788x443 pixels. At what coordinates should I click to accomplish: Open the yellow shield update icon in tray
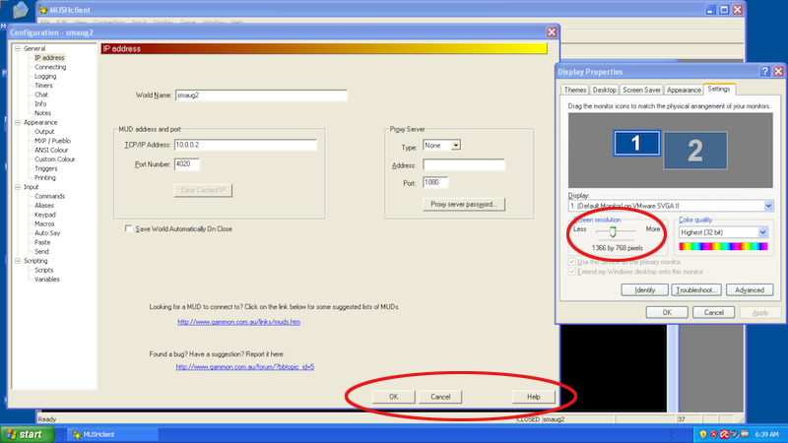703,434
